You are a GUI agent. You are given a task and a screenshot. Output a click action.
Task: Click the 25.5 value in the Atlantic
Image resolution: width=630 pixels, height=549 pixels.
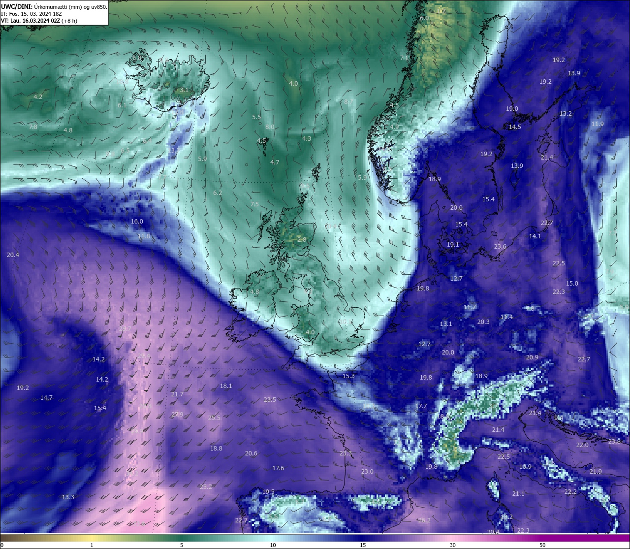coord(214,418)
